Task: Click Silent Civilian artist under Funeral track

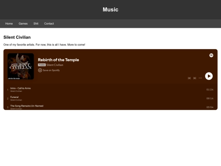Action: [x=16, y=100]
